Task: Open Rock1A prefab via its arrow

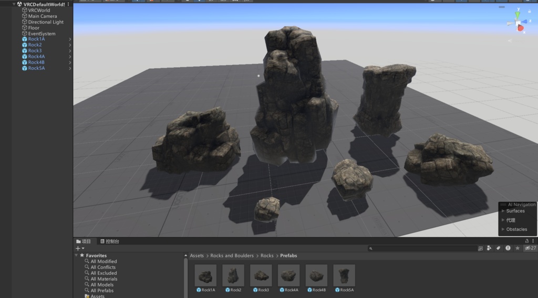Action: (70, 39)
